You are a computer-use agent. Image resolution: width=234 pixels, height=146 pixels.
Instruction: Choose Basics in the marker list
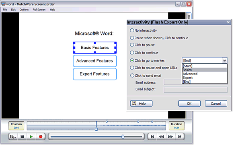coord(205,70)
